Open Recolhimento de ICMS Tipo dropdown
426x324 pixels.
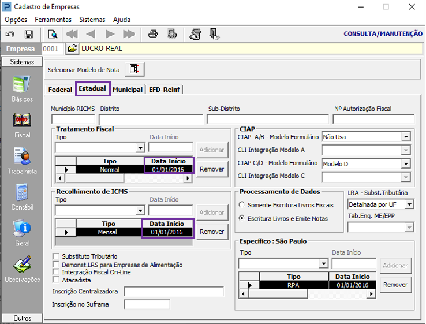pyautogui.click(x=140, y=211)
